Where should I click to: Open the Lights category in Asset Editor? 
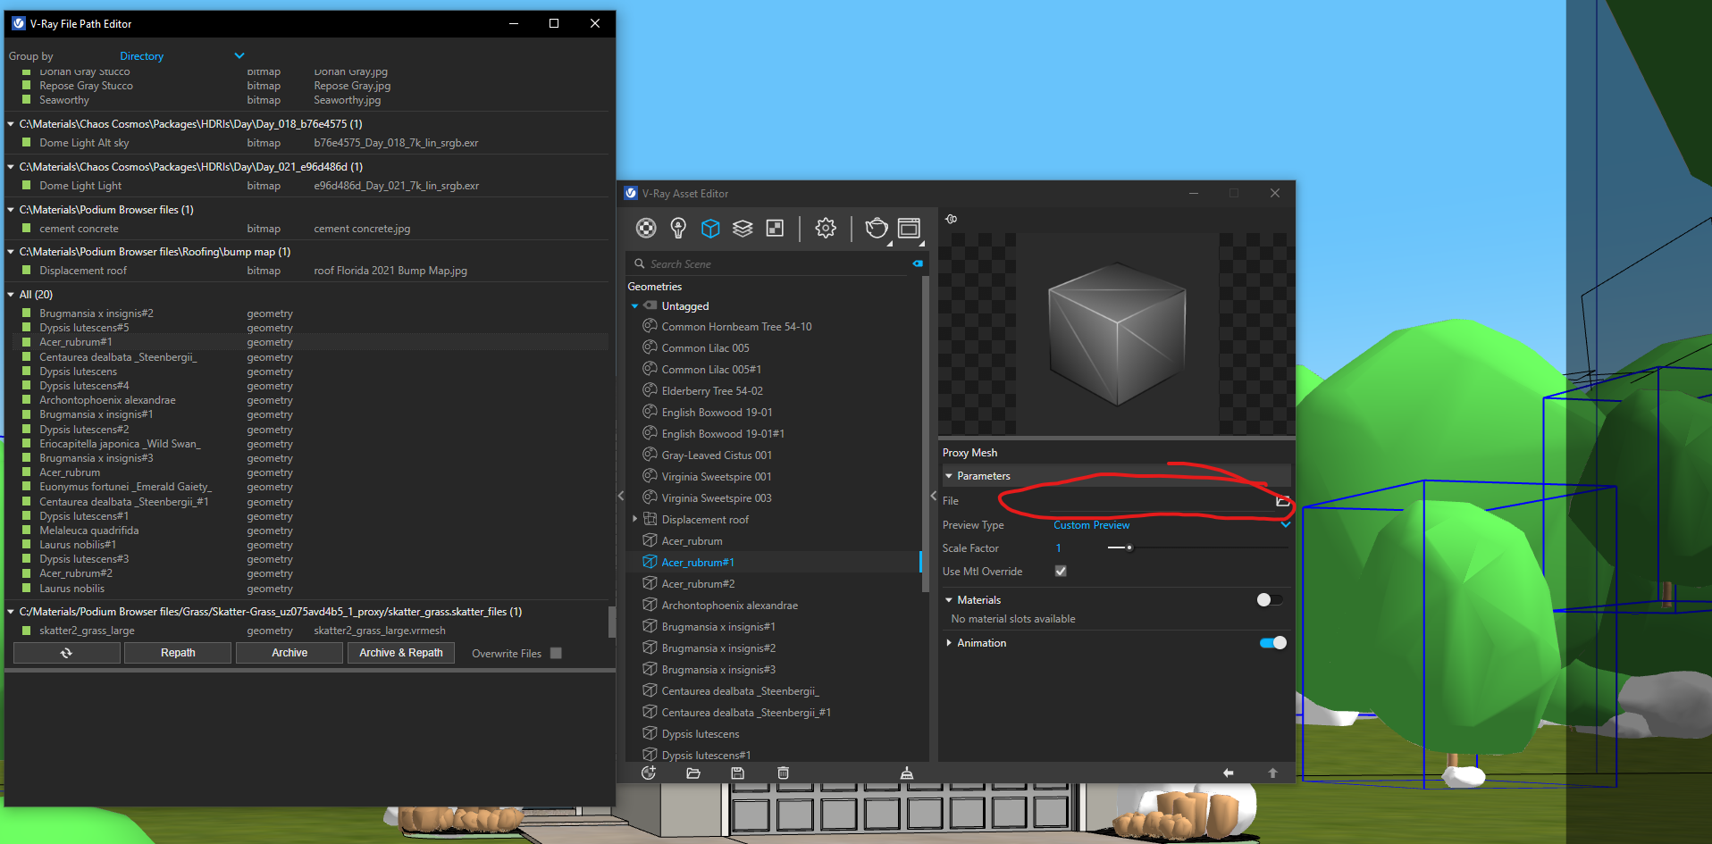678,229
